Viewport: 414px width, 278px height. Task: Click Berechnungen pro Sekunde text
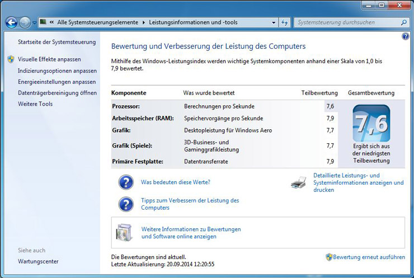pos(219,106)
